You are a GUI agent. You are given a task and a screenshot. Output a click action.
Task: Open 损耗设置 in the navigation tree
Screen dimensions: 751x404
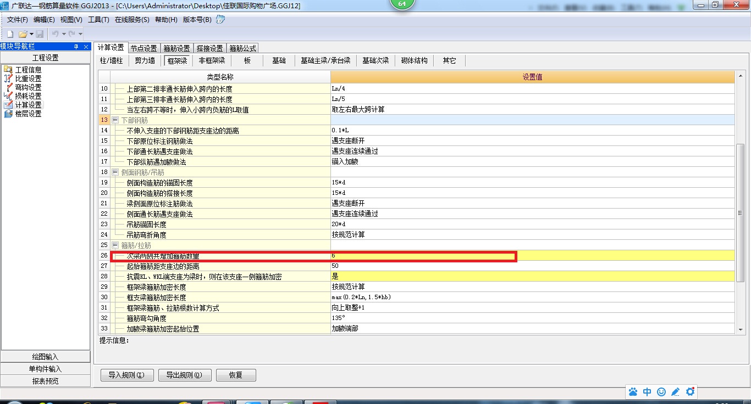[28, 96]
